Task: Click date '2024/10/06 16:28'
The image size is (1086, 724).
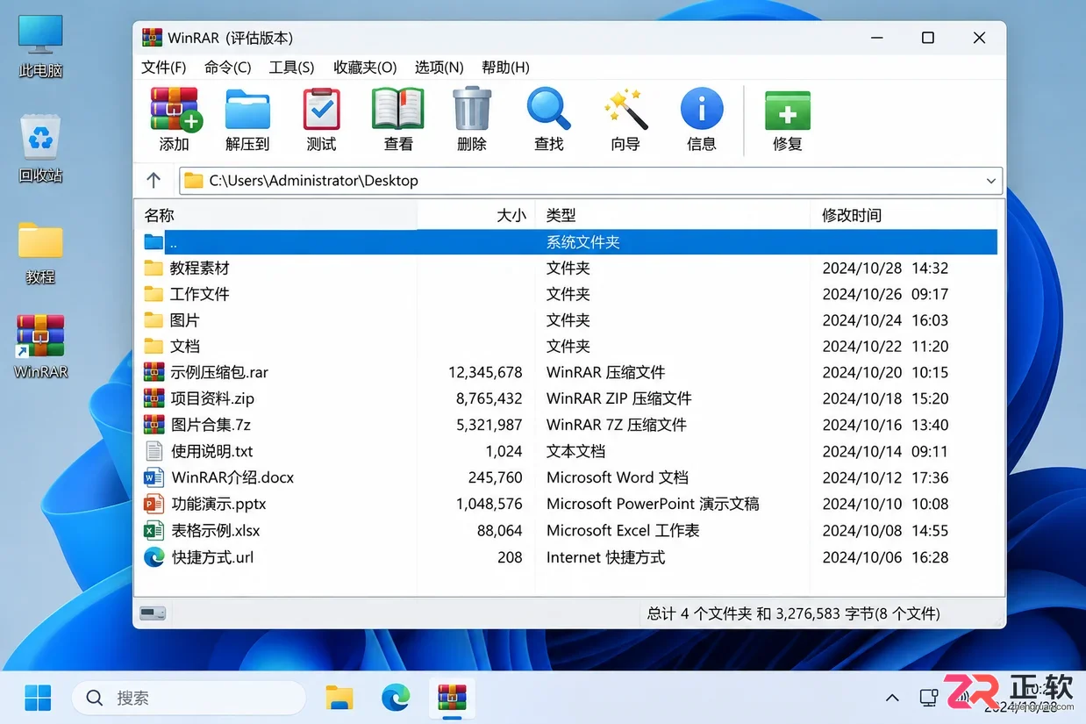Action: [885, 556]
